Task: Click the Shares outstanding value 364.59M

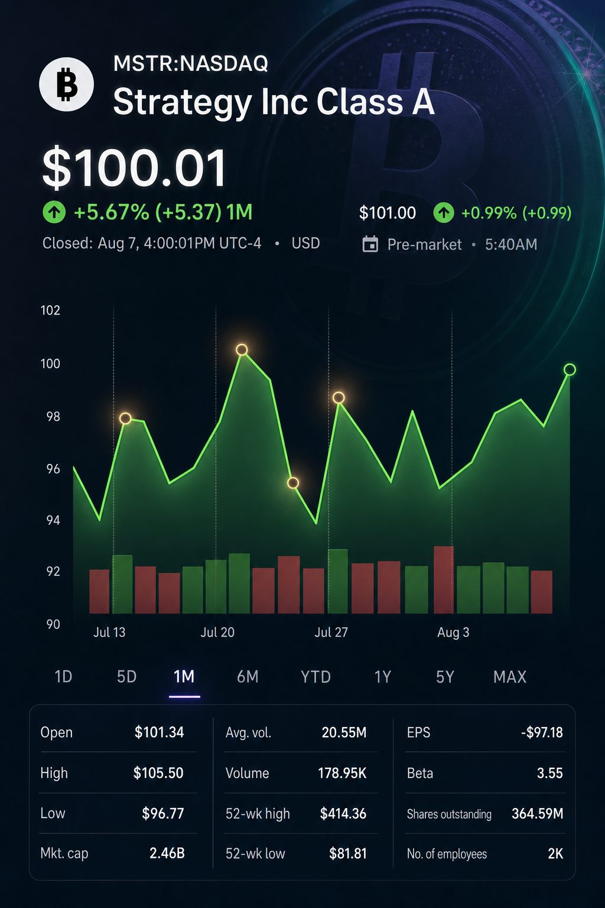Action: tap(538, 814)
